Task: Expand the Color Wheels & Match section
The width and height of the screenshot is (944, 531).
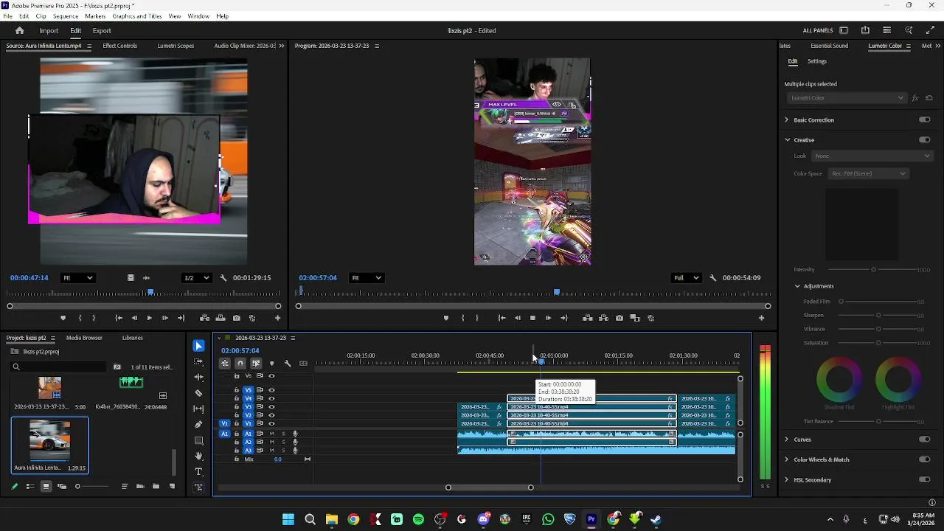Action: pos(786,459)
